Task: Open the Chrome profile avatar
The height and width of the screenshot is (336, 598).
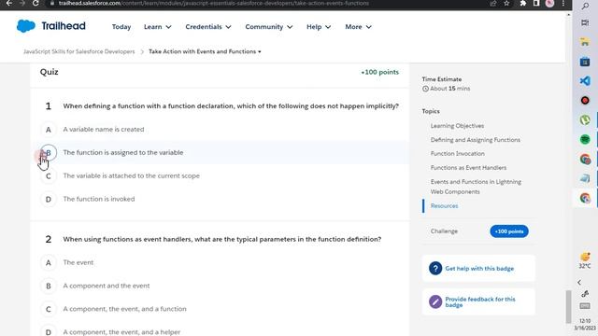Action: point(549,3)
